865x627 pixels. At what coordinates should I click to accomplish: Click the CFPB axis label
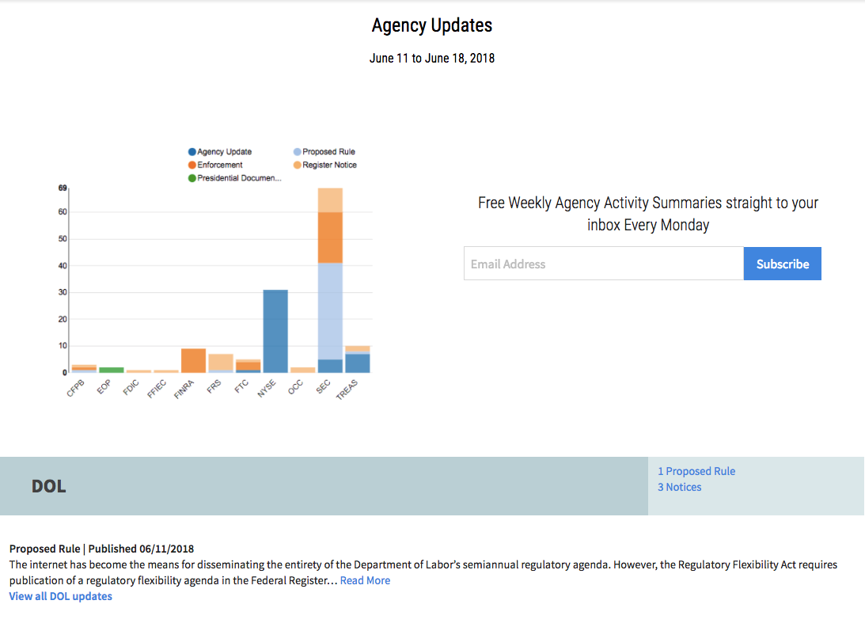[75, 389]
